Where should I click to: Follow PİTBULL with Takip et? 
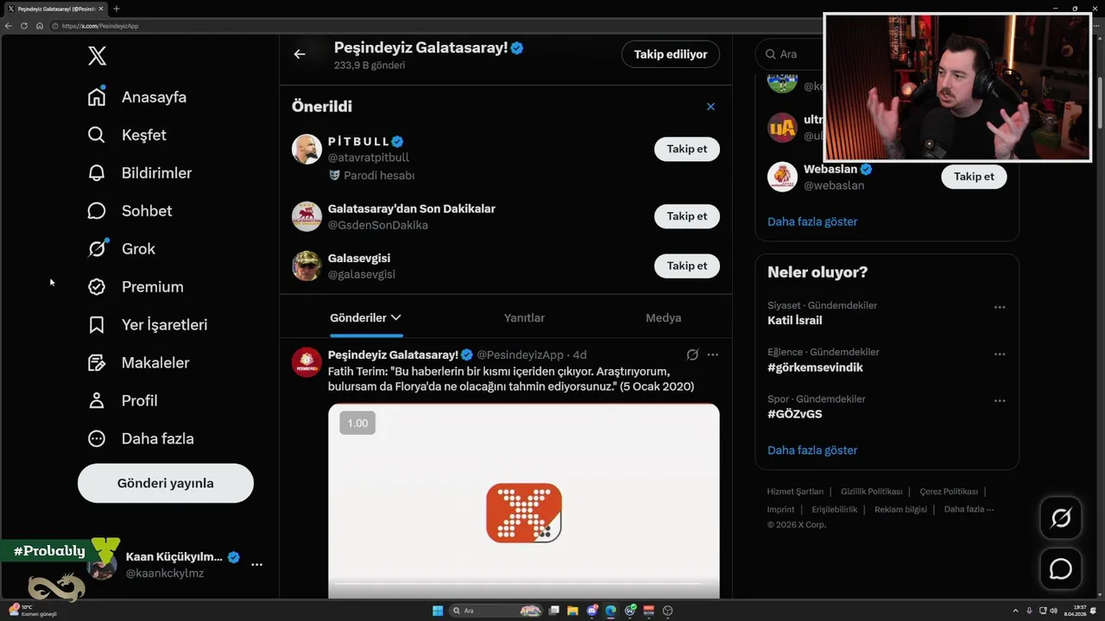(x=687, y=148)
